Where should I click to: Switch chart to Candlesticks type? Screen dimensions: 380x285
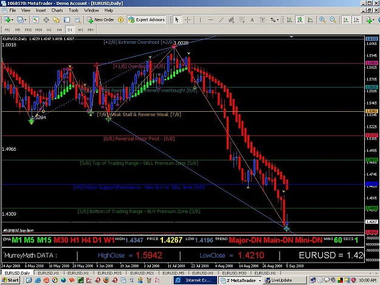[x=300, y=20]
